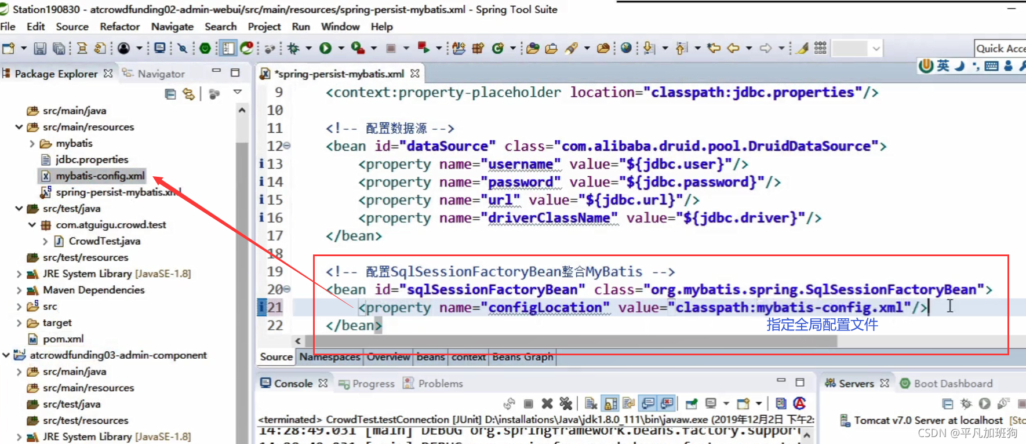1026x444 pixels.
Task: Click the green Run button icon
Action: point(325,49)
